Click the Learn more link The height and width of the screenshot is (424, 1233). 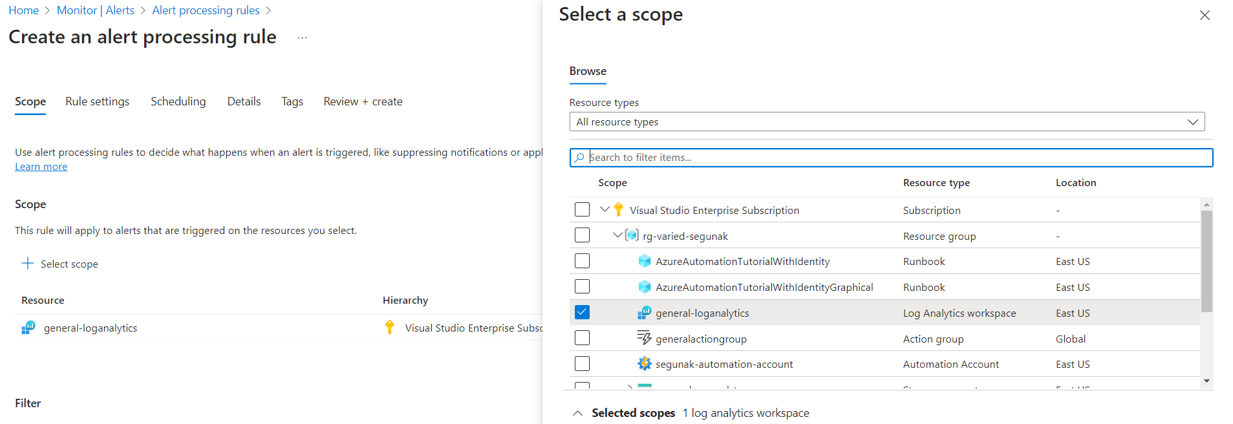point(41,167)
